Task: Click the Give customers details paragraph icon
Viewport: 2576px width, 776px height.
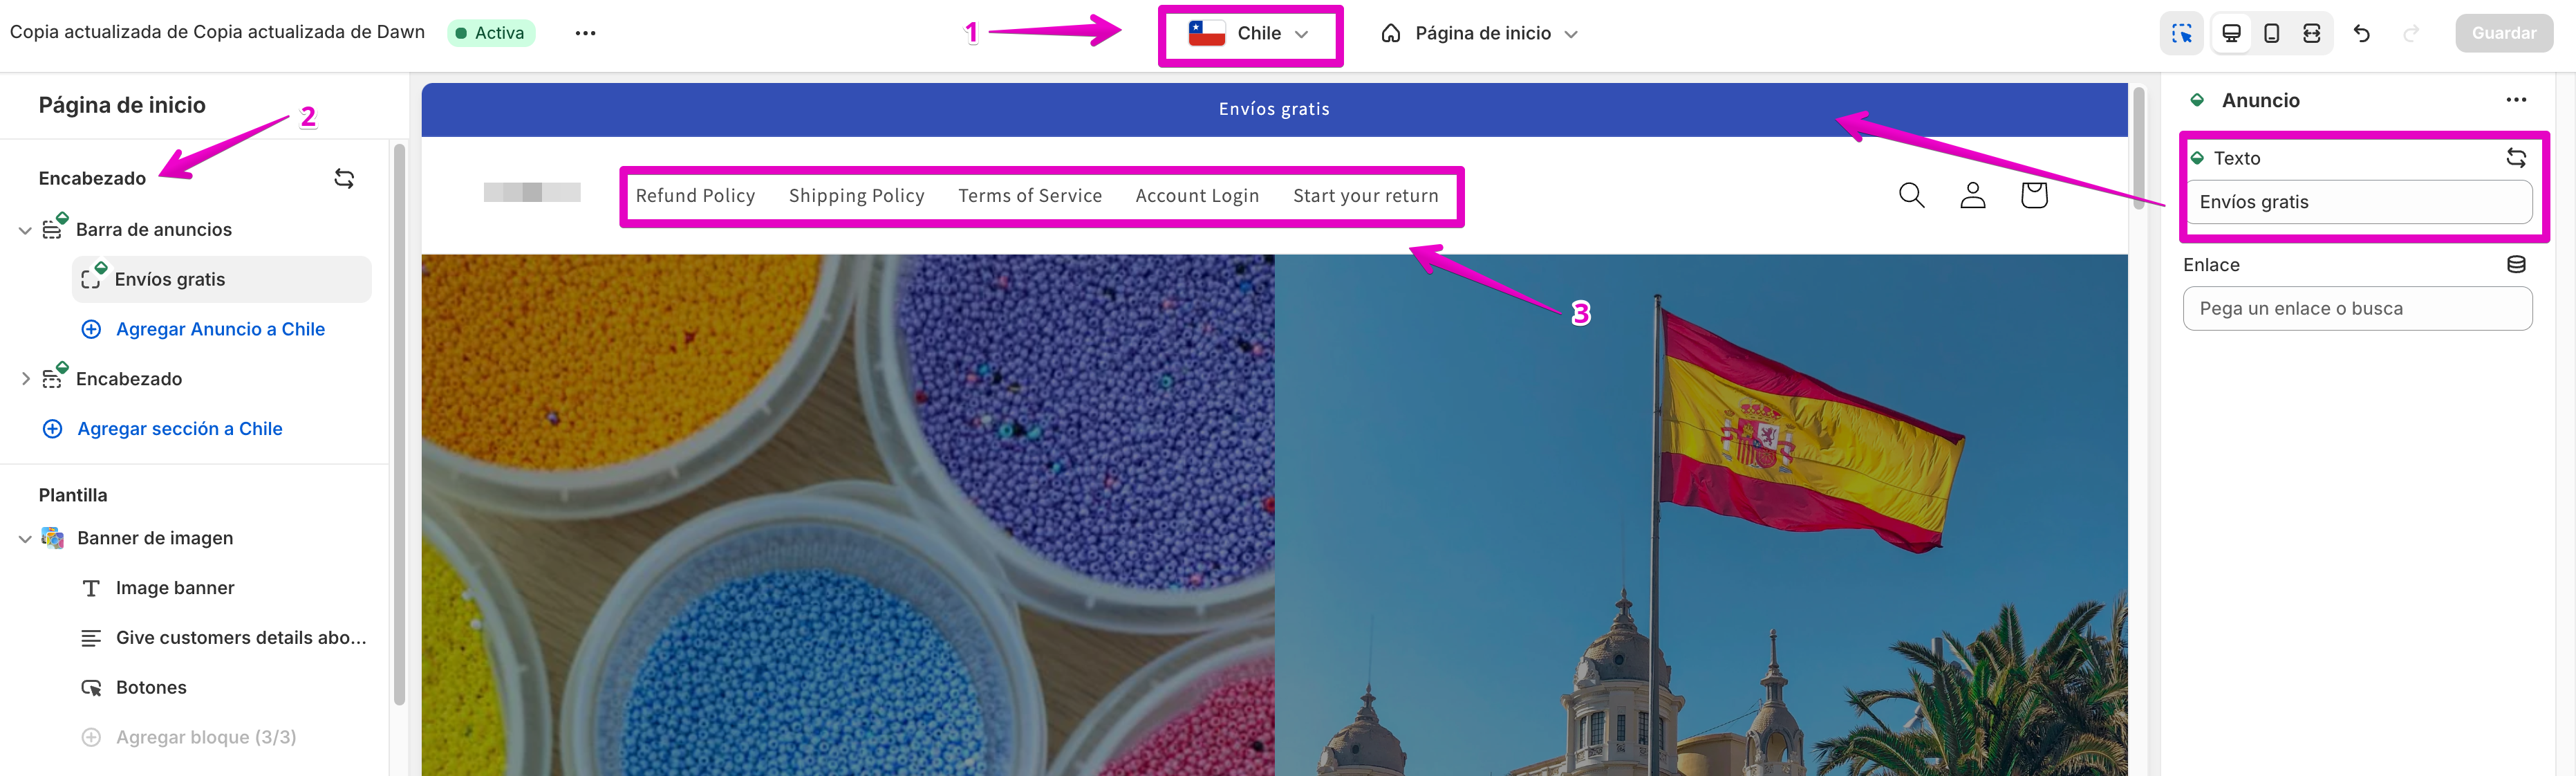Action: pyautogui.click(x=91, y=638)
